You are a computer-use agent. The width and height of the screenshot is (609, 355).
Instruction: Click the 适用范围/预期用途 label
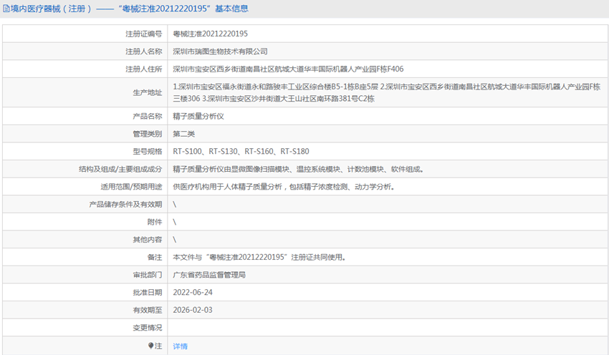(131, 187)
